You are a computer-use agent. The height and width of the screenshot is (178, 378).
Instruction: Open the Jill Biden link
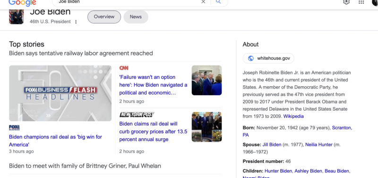click(x=272, y=145)
